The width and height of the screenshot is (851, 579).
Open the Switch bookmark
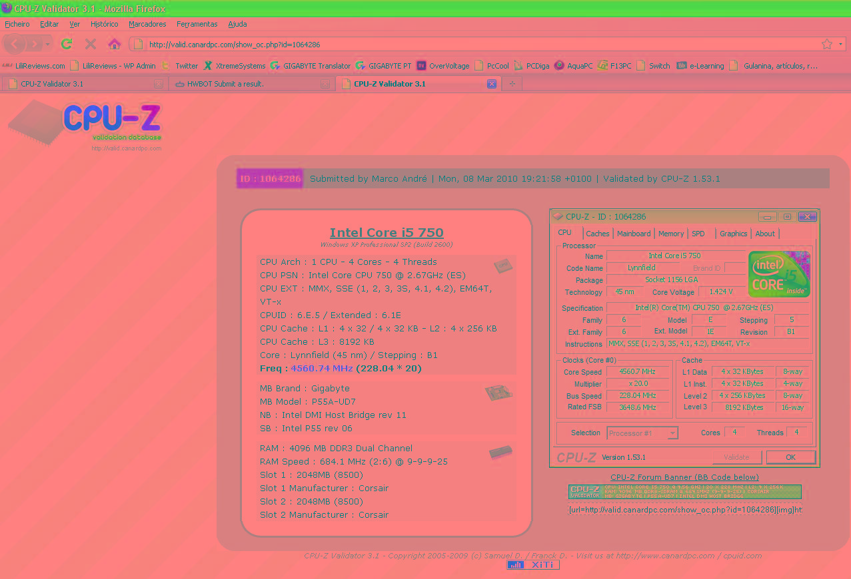coord(654,66)
